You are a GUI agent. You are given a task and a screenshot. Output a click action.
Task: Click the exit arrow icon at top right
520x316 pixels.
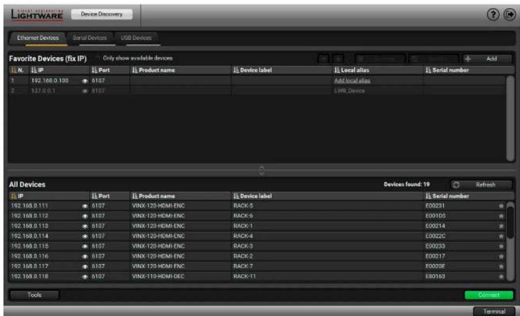509,15
